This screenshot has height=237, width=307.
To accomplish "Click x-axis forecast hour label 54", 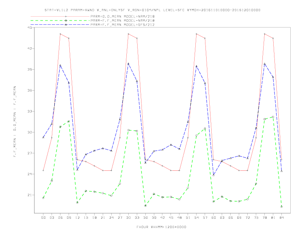I will [197, 218].
